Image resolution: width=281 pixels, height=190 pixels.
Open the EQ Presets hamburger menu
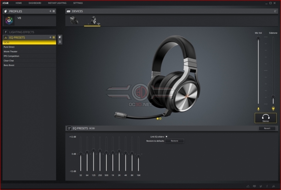[54, 37]
